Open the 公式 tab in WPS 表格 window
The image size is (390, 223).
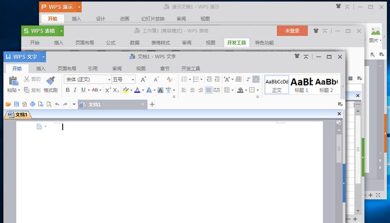111,42
